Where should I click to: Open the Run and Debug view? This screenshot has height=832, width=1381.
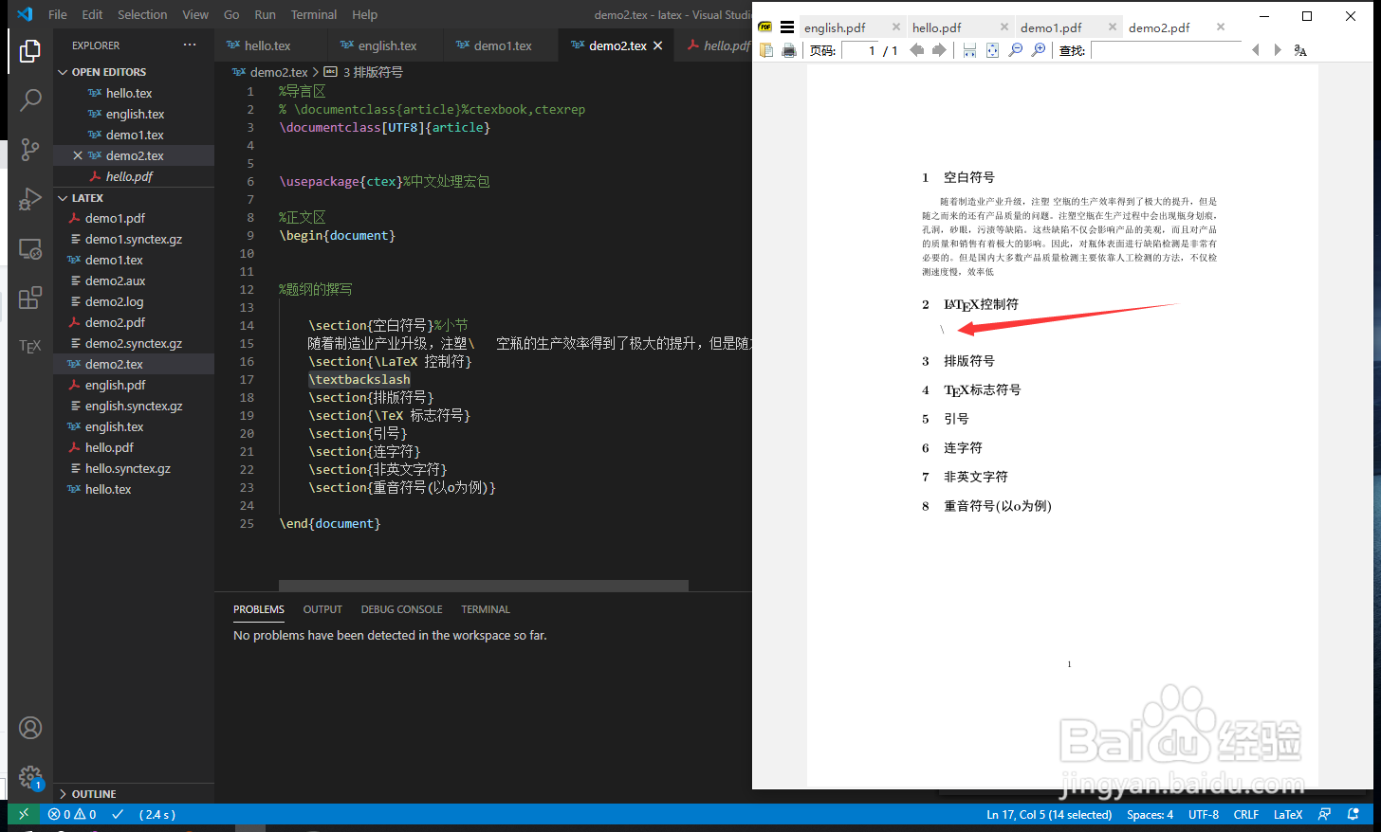tap(30, 198)
